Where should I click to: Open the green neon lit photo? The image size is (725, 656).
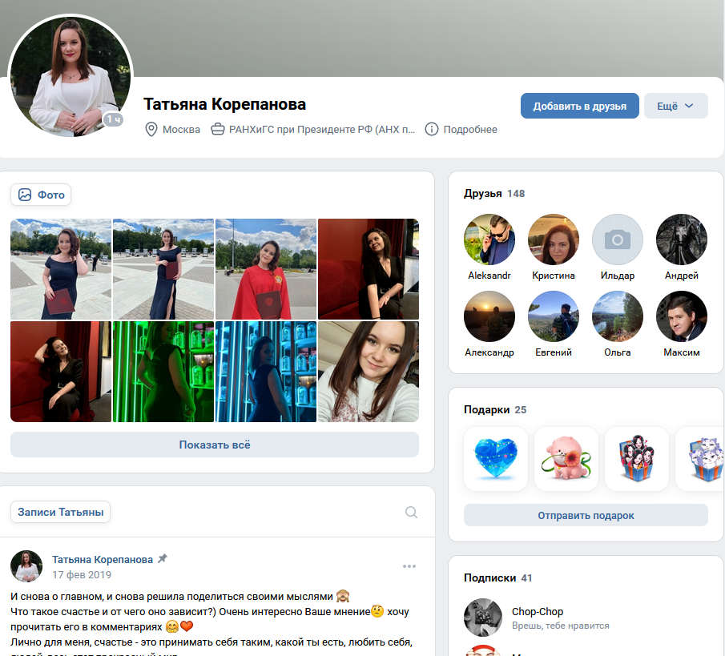click(x=163, y=372)
